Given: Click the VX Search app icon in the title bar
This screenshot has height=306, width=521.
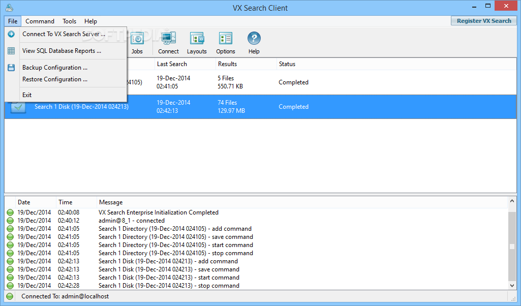Looking at the screenshot, I should coord(10,7).
